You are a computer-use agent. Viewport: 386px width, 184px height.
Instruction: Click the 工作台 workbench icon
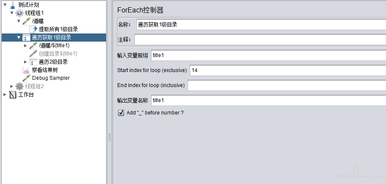(x=13, y=94)
